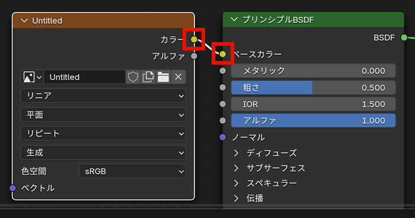Image resolution: width=415 pixels, height=218 pixels.
Task: Click the カラー output socket on the Untitled node
Action: (x=194, y=40)
